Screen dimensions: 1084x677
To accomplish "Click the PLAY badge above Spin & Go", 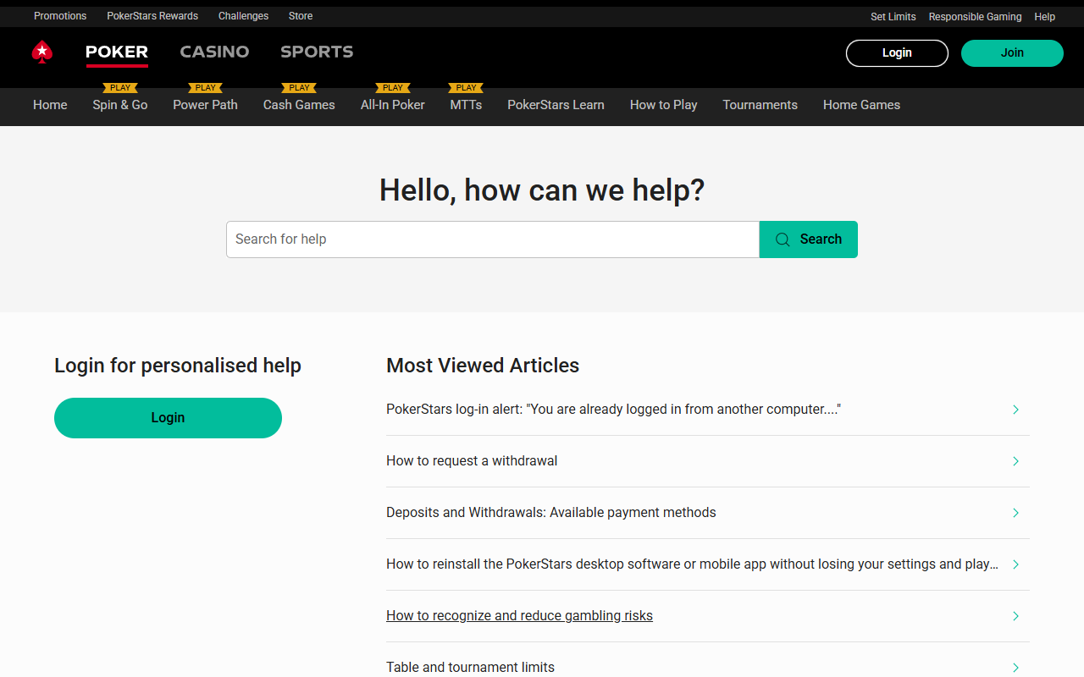I will pyautogui.click(x=120, y=88).
